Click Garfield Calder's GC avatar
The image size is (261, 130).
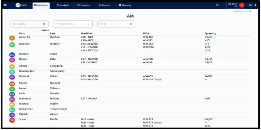pyautogui.click(x=12, y=77)
